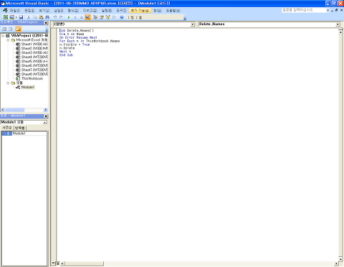Click the Cut scissors icon
Image resolution: width=344 pixels, height=267 pixels.
(x=29, y=17)
